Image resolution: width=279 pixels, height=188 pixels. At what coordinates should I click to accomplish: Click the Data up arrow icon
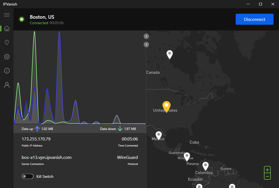37,129
